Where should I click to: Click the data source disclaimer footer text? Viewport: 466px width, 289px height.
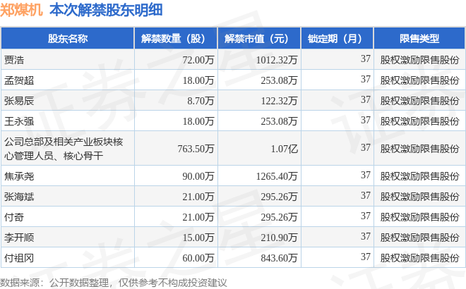[114, 283]
